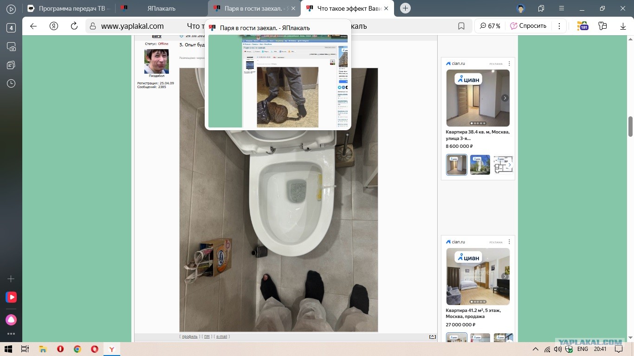Open the 'ПМ' private message link

(207, 337)
